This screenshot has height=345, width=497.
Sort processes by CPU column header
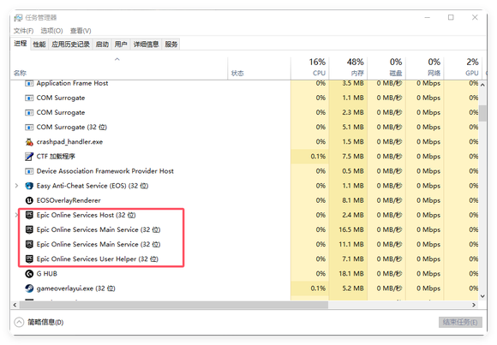click(309, 67)
